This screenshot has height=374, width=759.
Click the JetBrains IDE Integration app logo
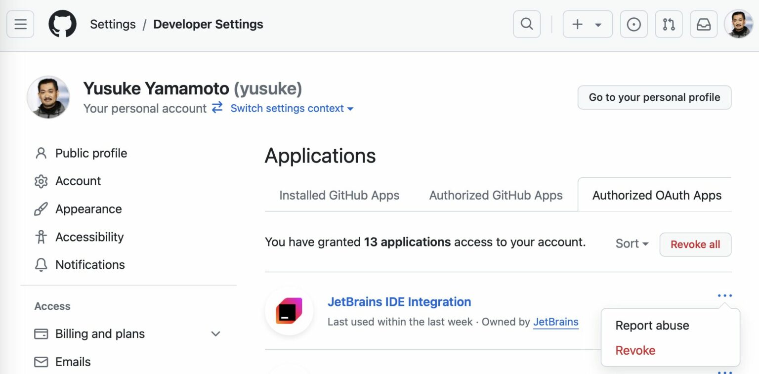[x=289, y=312]
